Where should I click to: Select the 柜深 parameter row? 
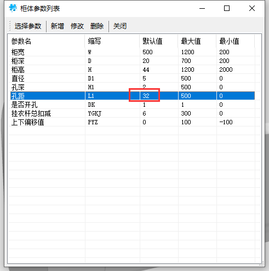pyautogui.click(x=133, y=61)
